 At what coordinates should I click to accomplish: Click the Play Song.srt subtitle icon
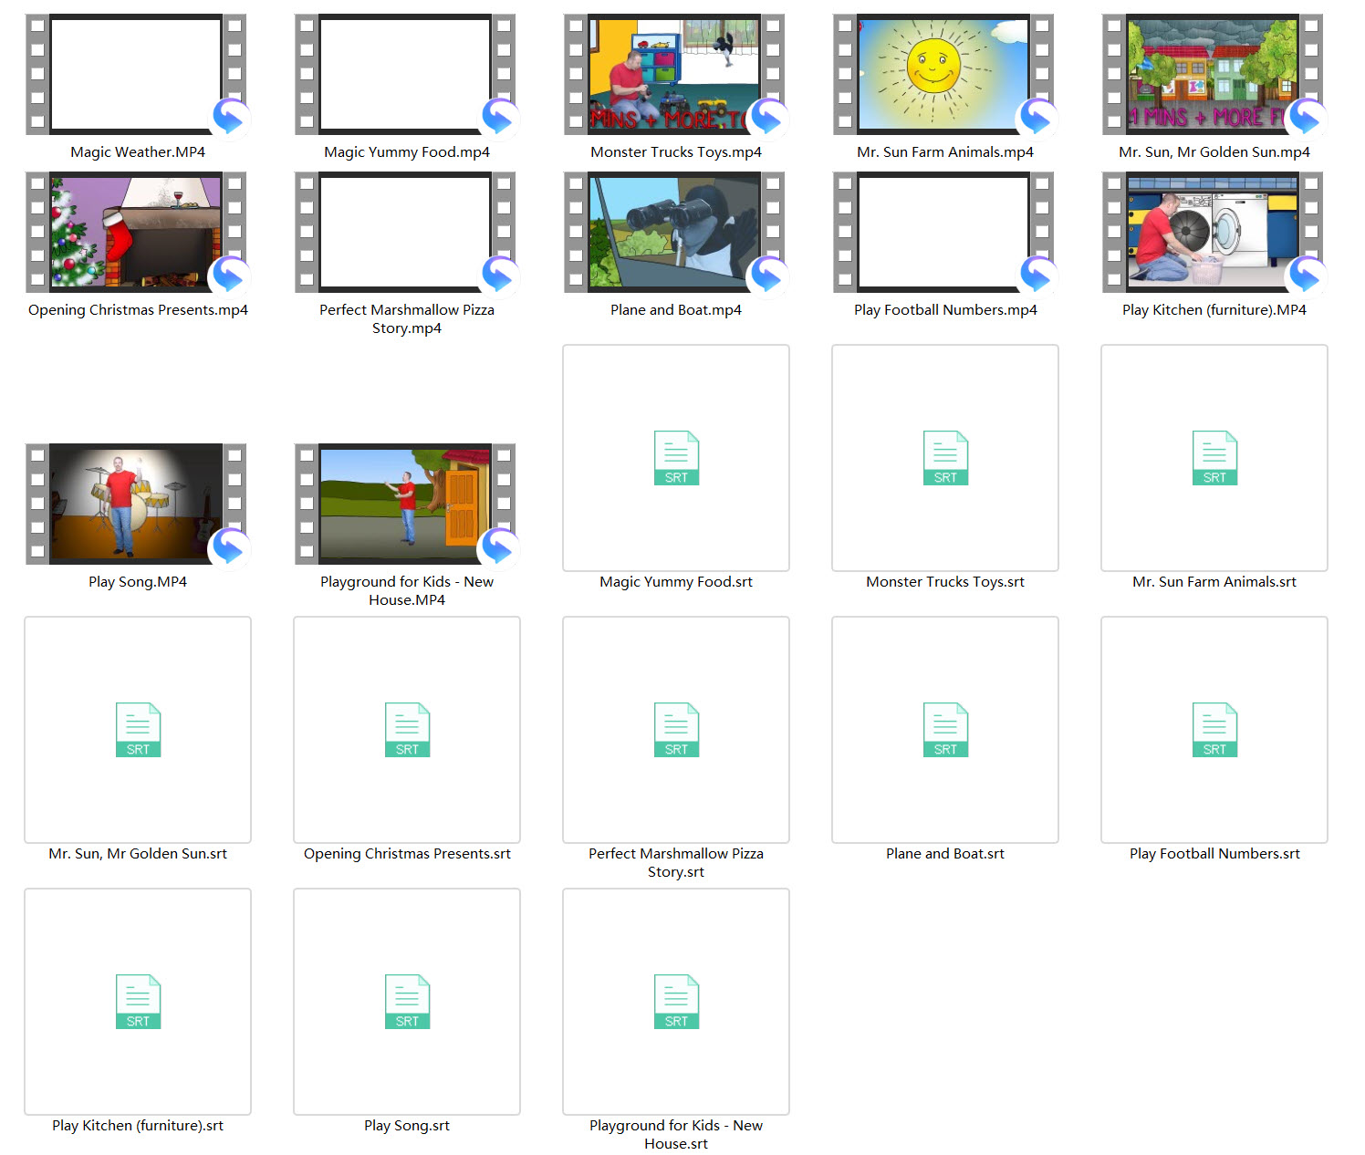point(407,1002)
